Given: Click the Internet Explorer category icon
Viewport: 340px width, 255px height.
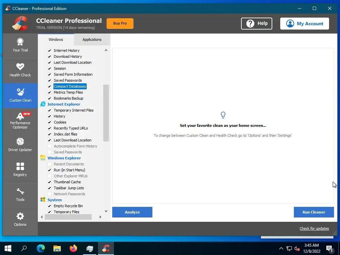Looking at the screenshot, I should click(x=43, y=104).
